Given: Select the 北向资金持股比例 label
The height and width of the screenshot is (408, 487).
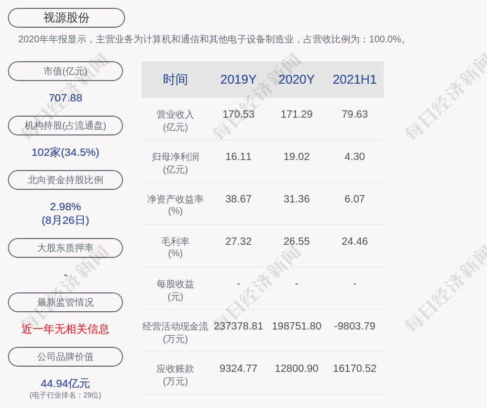Looking at the screenshot, I should point(65,180).
